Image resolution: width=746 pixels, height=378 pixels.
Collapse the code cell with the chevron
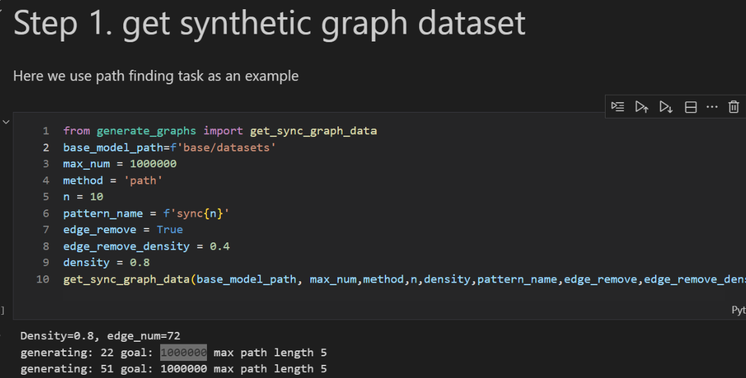pyautogui.click(x=6, y=122)
